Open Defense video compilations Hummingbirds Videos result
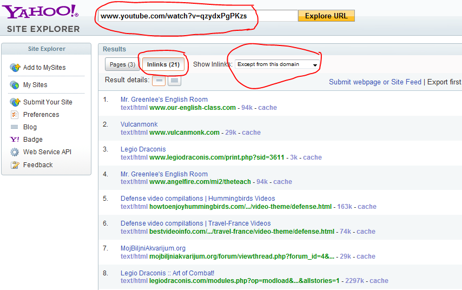Viewport: 462px width, 290px height. [x=197, y=199]
